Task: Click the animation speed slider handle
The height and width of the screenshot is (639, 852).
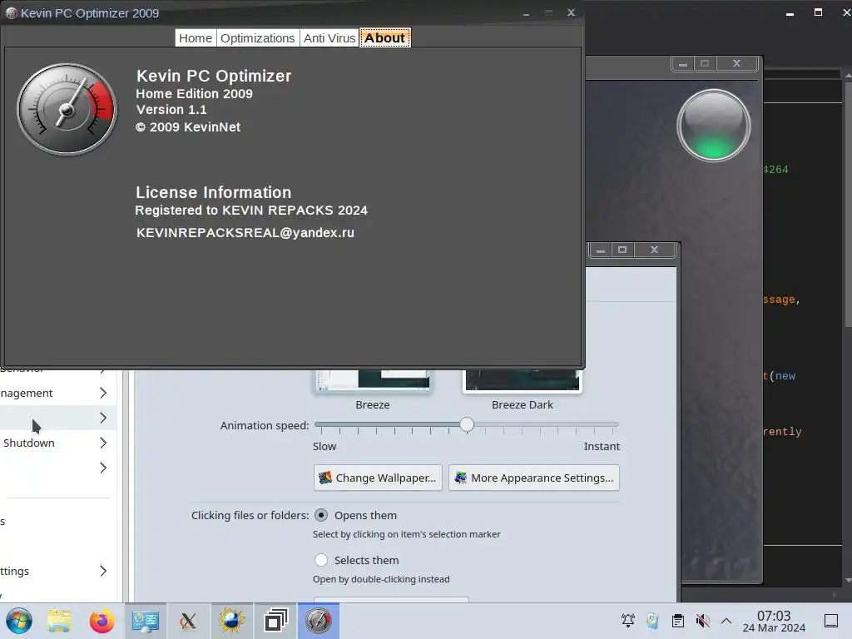Action: (466, 425)
